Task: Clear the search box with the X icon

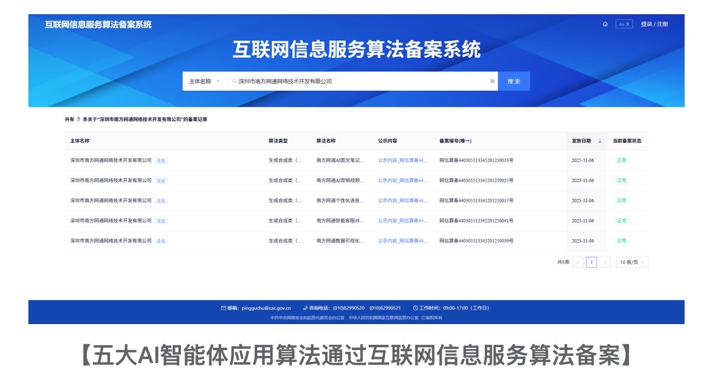Action: (492, 81)
